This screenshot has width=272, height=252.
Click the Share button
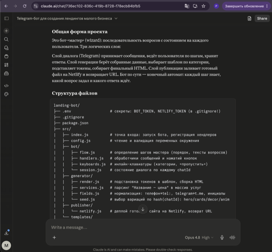click(262, 18)
